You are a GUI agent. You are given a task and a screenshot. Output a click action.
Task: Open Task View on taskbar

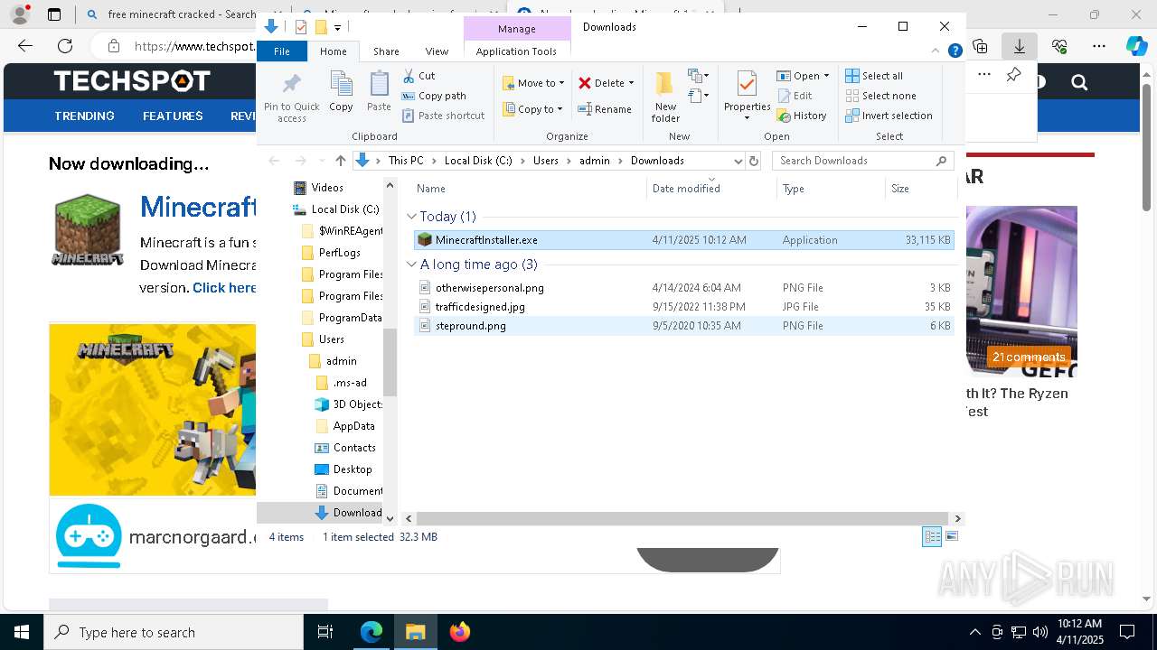(x=325, y=632)
